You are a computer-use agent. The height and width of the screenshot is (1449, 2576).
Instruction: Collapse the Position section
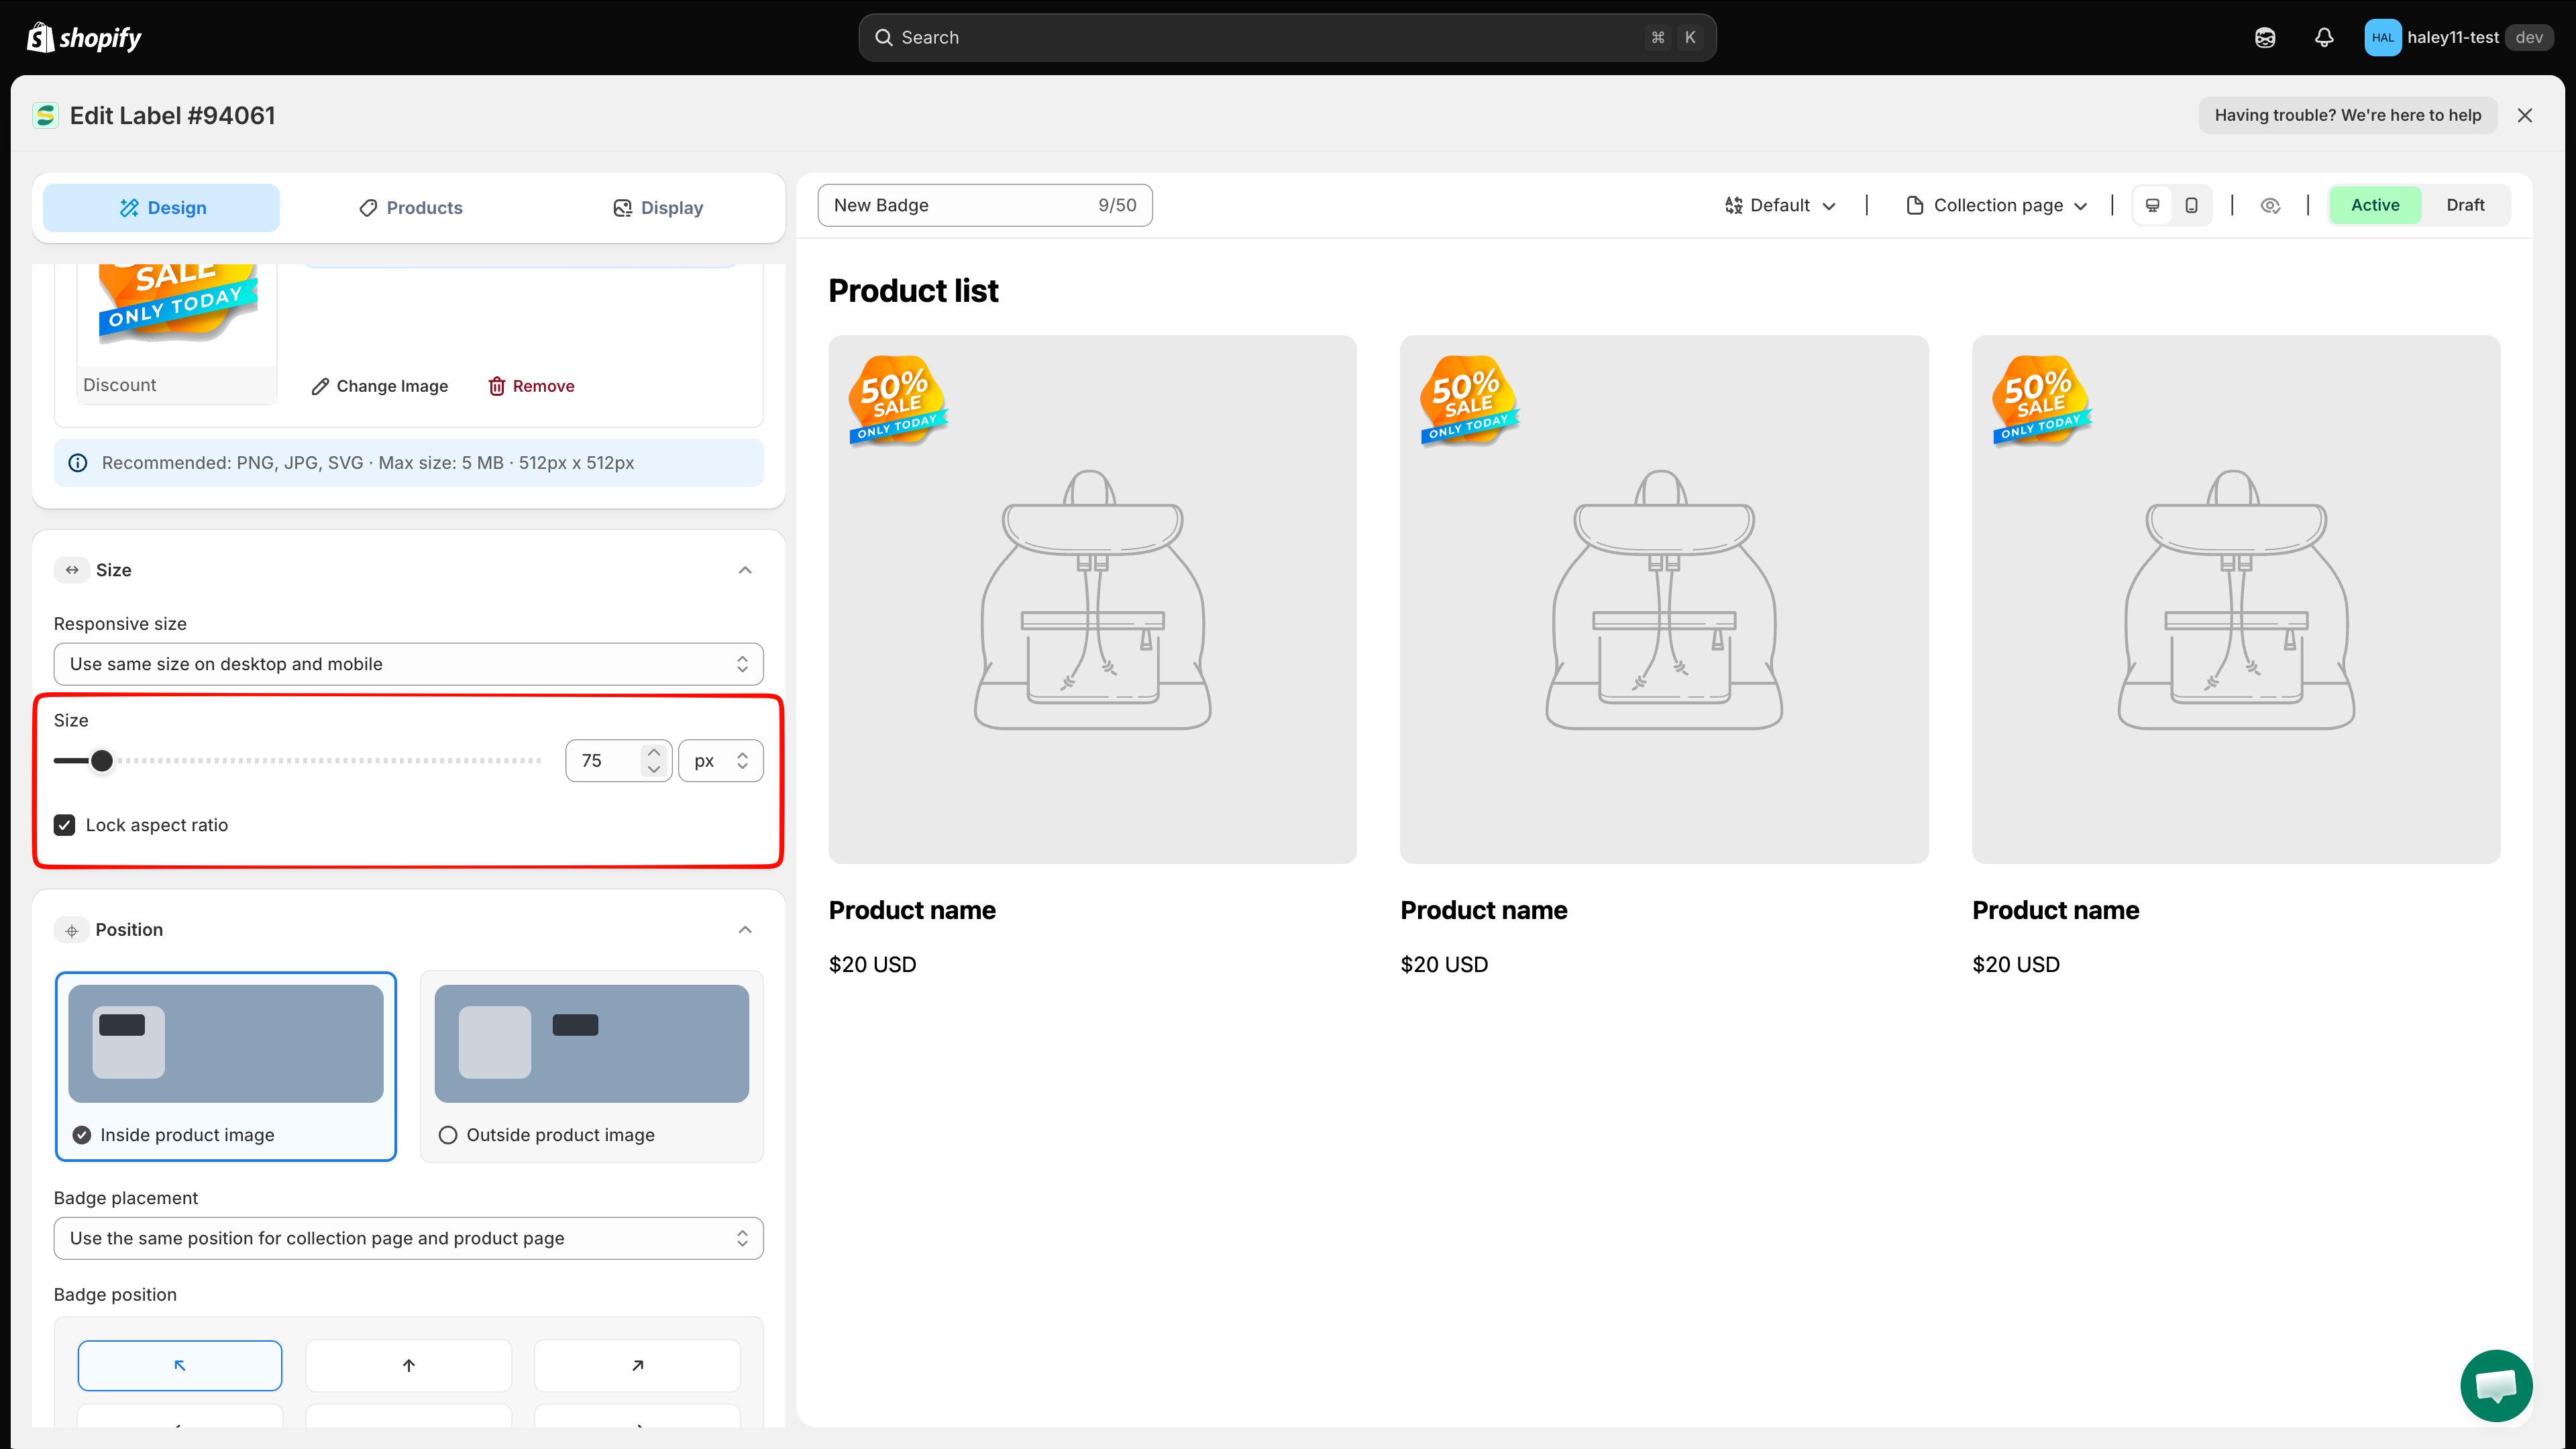[x=745, y=930]
